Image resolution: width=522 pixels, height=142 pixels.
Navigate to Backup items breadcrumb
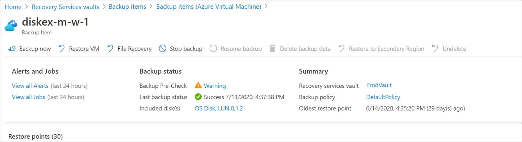point(127,7)
